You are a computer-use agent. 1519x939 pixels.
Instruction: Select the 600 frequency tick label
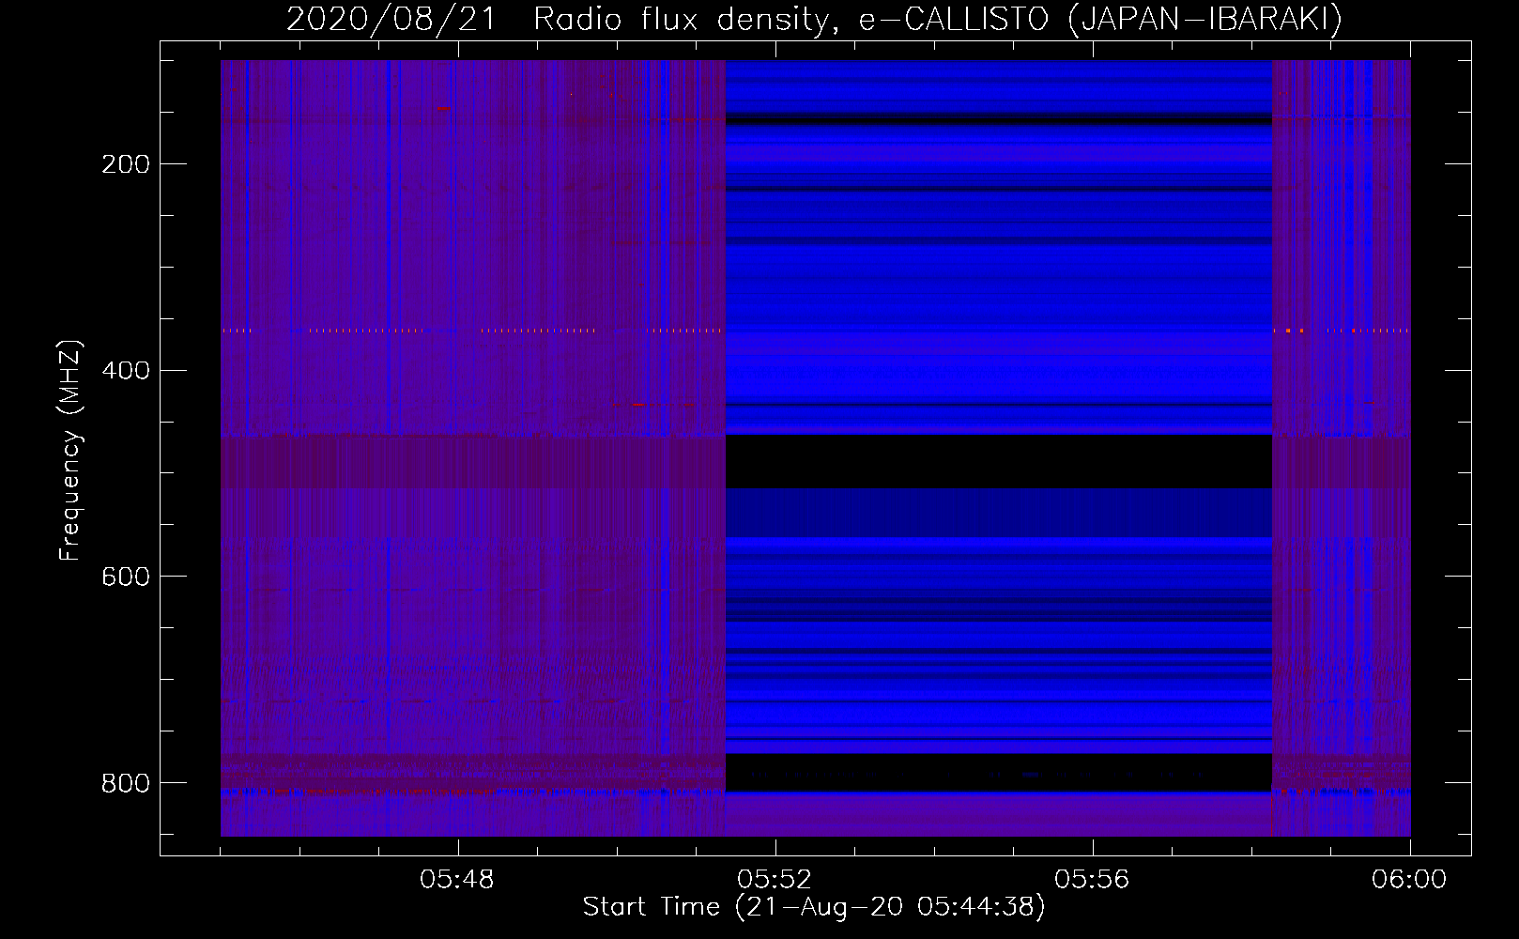126,576
